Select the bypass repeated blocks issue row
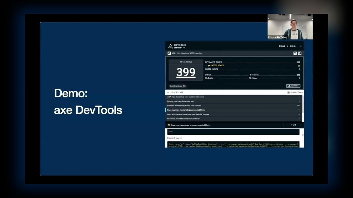 coord(234,110)
